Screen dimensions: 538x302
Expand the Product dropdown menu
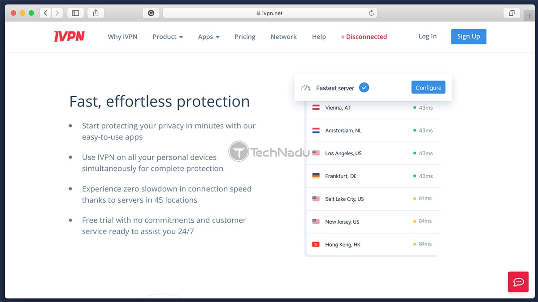[168, 37]
